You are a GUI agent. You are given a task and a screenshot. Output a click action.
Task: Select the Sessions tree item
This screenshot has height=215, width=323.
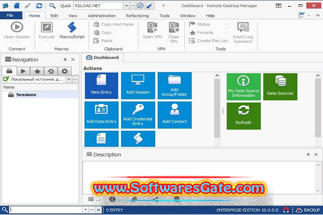point(26,95)
